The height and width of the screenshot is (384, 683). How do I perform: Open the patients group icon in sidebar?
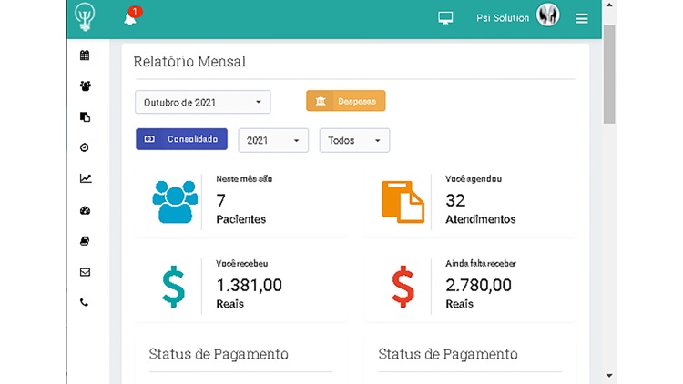[x=86, y=86]
